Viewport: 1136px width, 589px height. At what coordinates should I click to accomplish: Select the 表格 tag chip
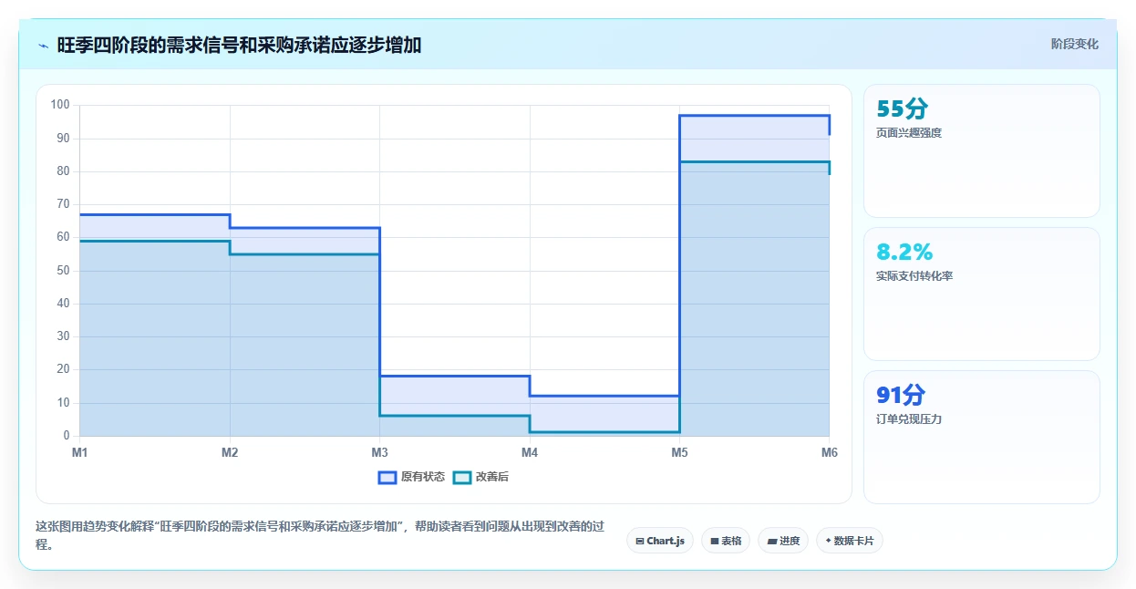click(x=726, y=541)
